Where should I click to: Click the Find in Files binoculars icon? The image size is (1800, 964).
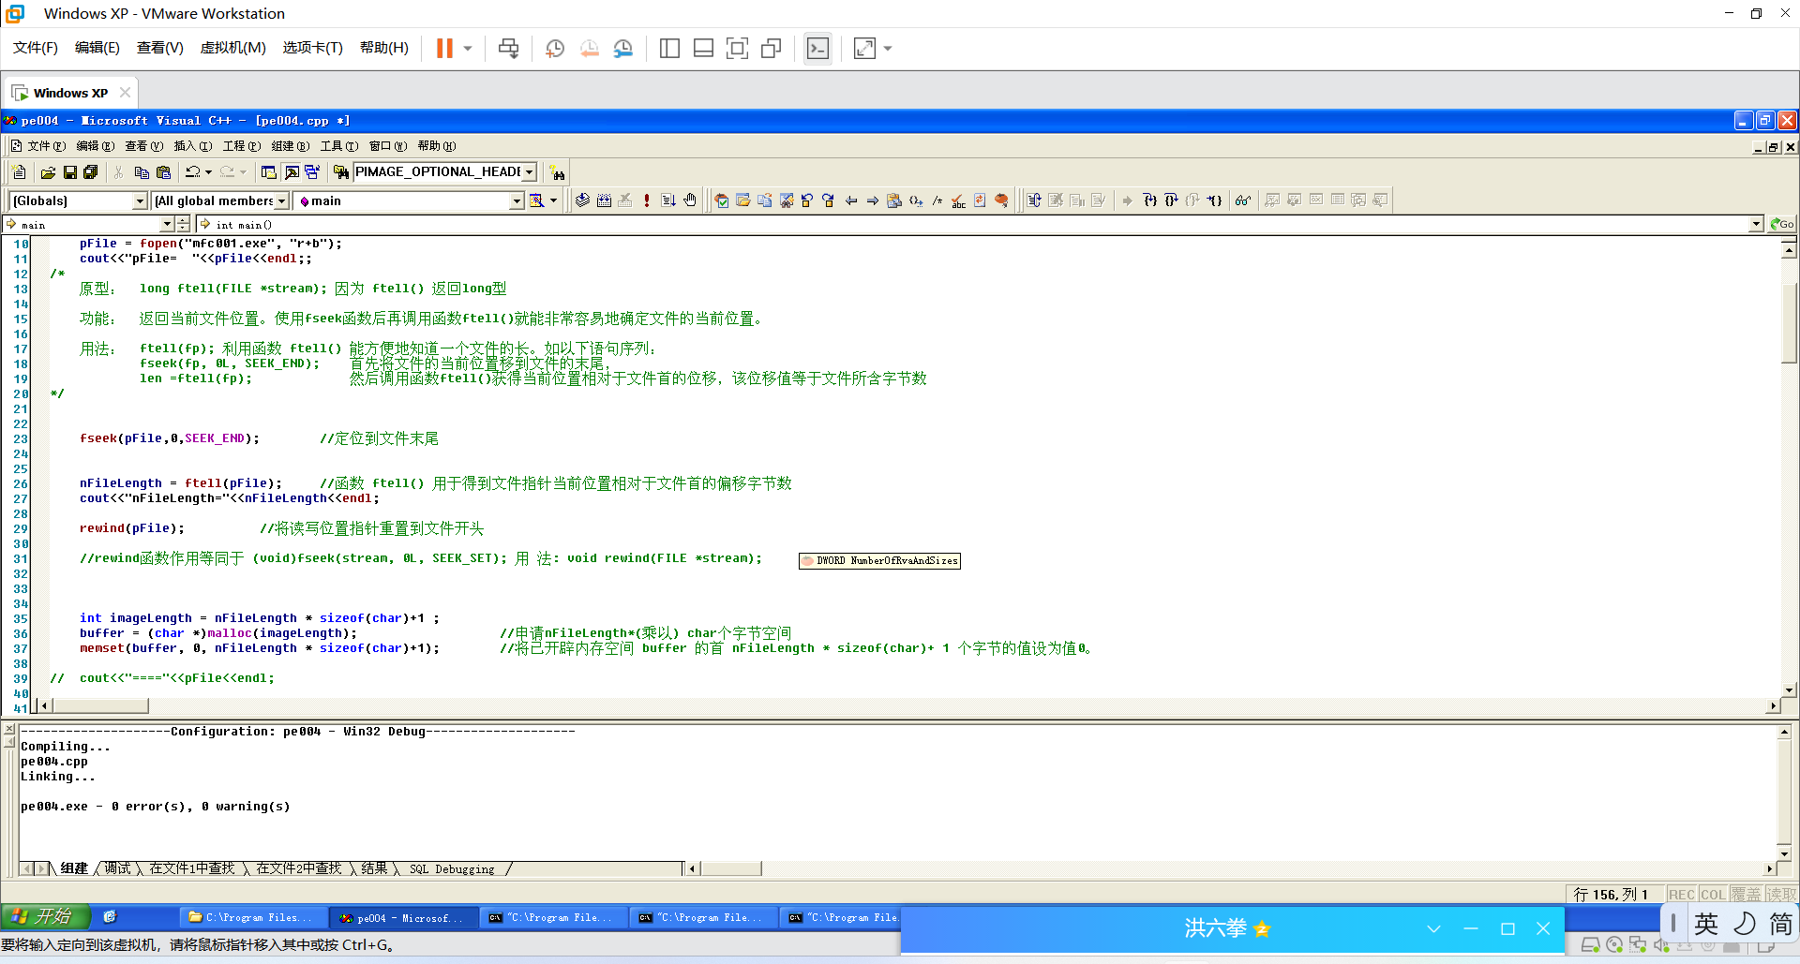tap(341, 172)
